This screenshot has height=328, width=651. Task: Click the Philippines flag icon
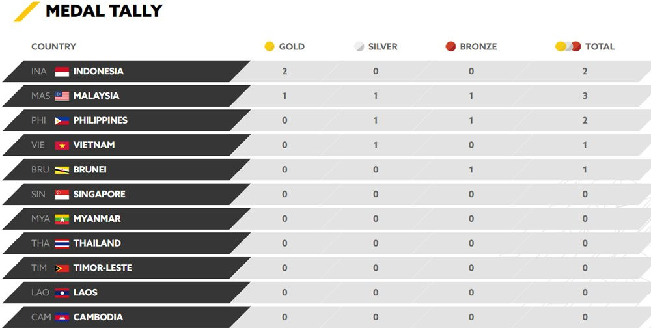coord(62,121)
